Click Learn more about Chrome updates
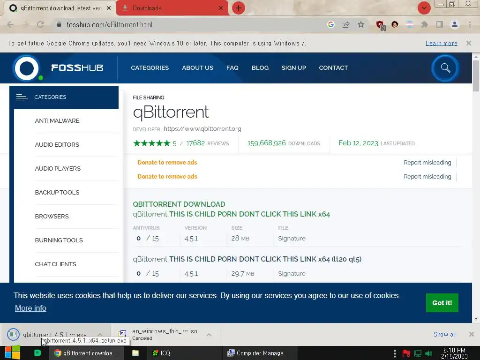The image size is (480, 360). [x=442, y=43]
